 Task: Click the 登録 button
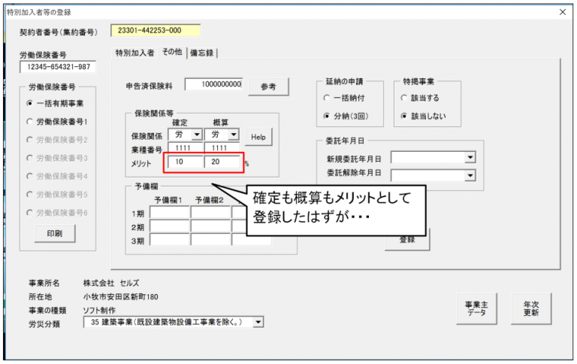[407, 240]
